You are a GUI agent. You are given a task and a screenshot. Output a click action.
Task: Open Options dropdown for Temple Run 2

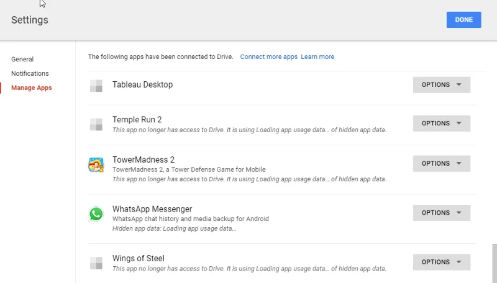click(441, 124)
